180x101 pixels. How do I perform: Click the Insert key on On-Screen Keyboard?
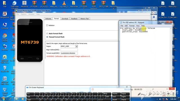click(116, 100)
